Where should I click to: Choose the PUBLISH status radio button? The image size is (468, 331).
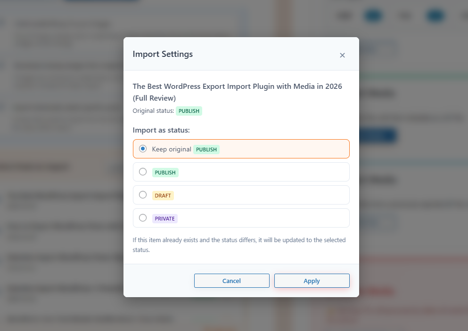pyautogui.click(x=143, y=172)
